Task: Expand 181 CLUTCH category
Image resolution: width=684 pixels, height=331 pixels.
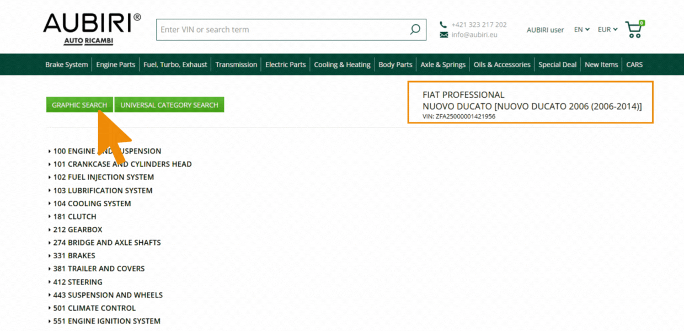Action: tap(72, 216)
